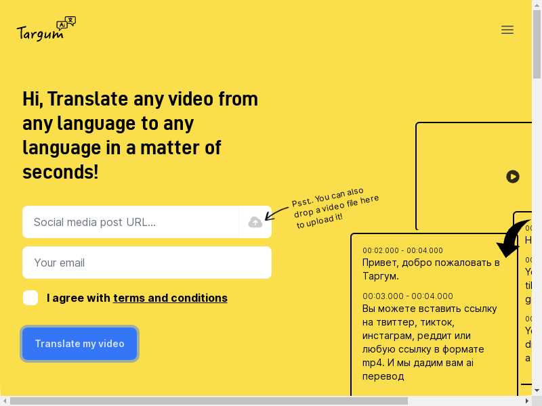
Task: Click the cloud upload icon
Action: click(255, 222)
